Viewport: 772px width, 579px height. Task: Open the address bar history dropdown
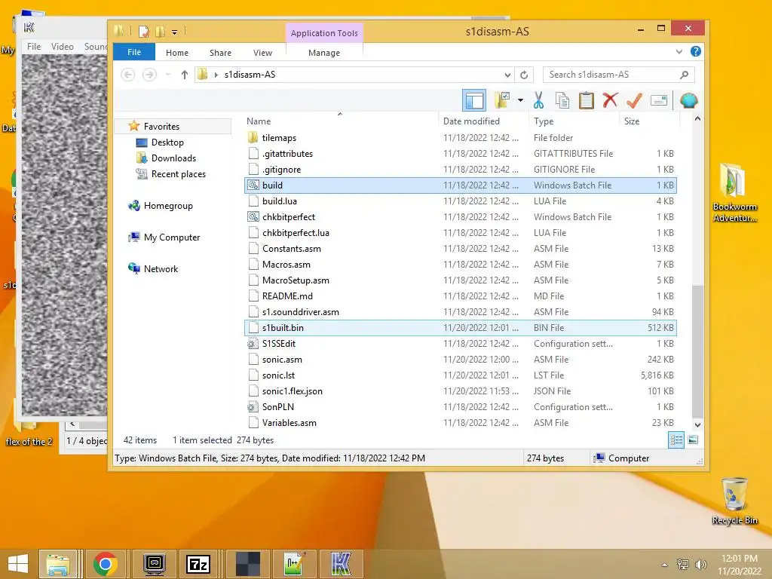click(x=507, y=75)
